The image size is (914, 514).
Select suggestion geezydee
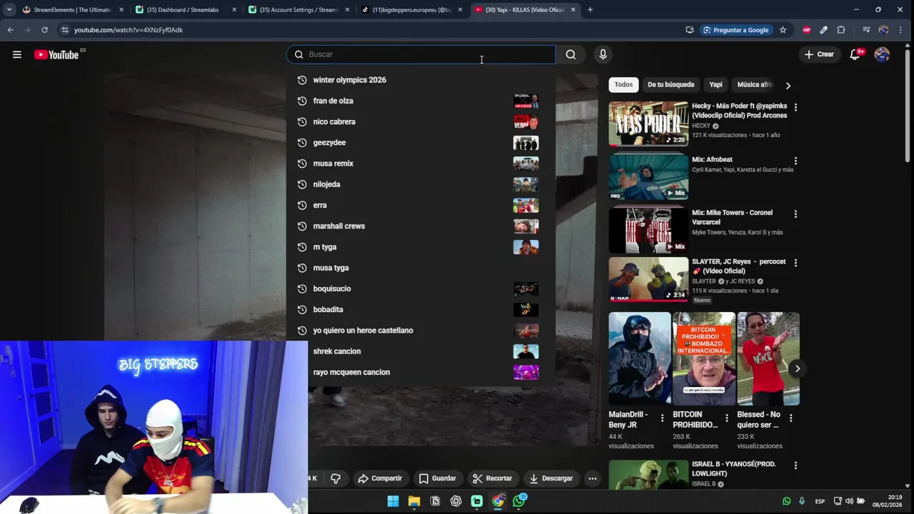[x=420, y=143]
